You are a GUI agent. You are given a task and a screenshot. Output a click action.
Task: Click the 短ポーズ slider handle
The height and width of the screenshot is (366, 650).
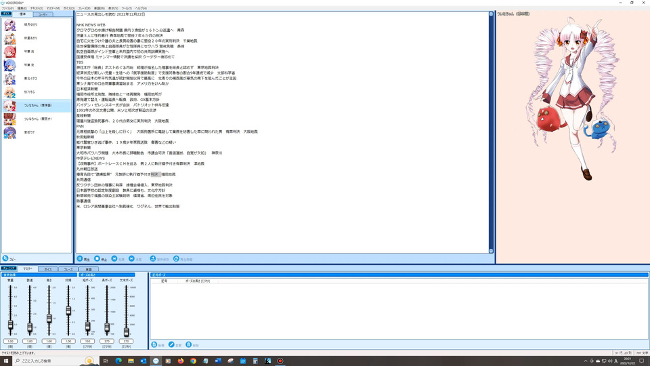[x=87, y=327]
